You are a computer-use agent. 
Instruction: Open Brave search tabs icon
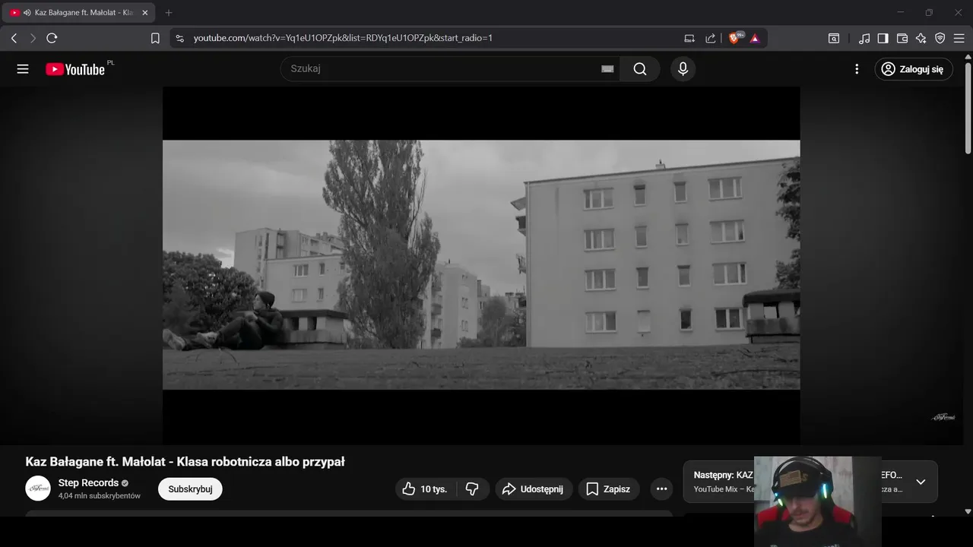point(834,38)
